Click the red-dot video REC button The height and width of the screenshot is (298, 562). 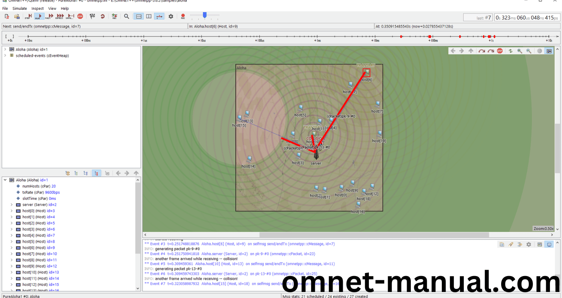coord(183,17)
